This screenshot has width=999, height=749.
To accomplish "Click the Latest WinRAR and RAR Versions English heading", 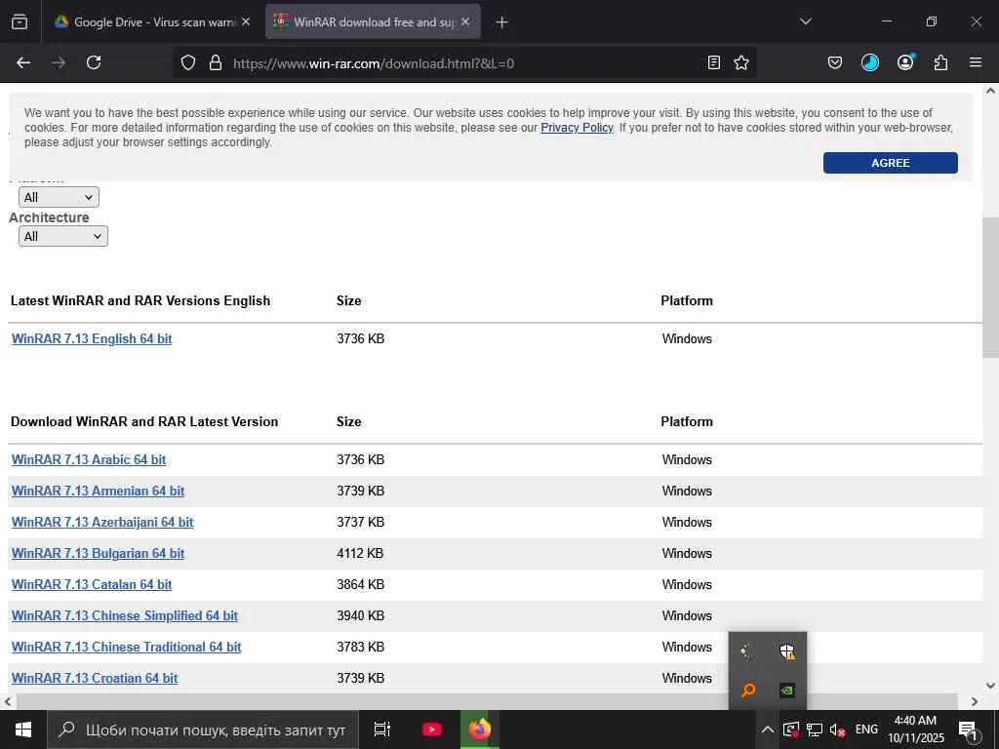I will coord(140,300).
